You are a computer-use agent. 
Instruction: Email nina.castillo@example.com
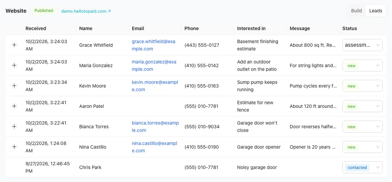(155, 147)
